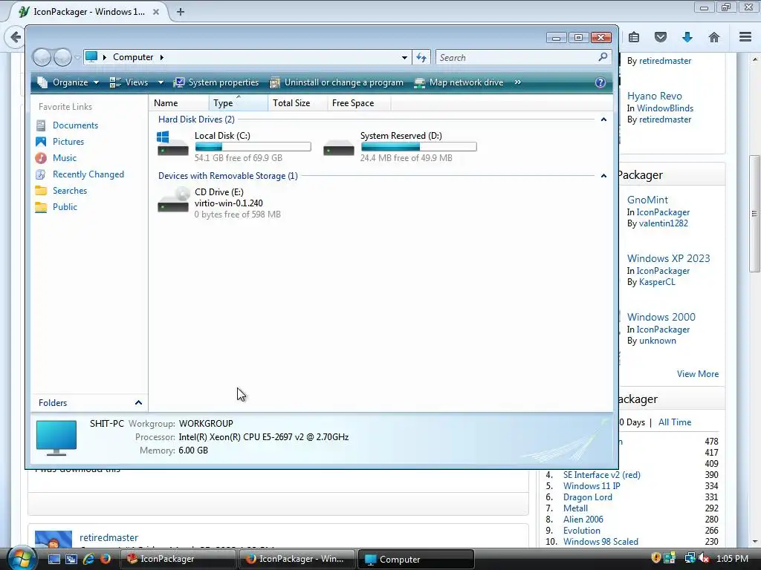Click arrow after Computer in address bar
Image resolution: width=761 pixels, height=570 pixels.
click(161, 57)
